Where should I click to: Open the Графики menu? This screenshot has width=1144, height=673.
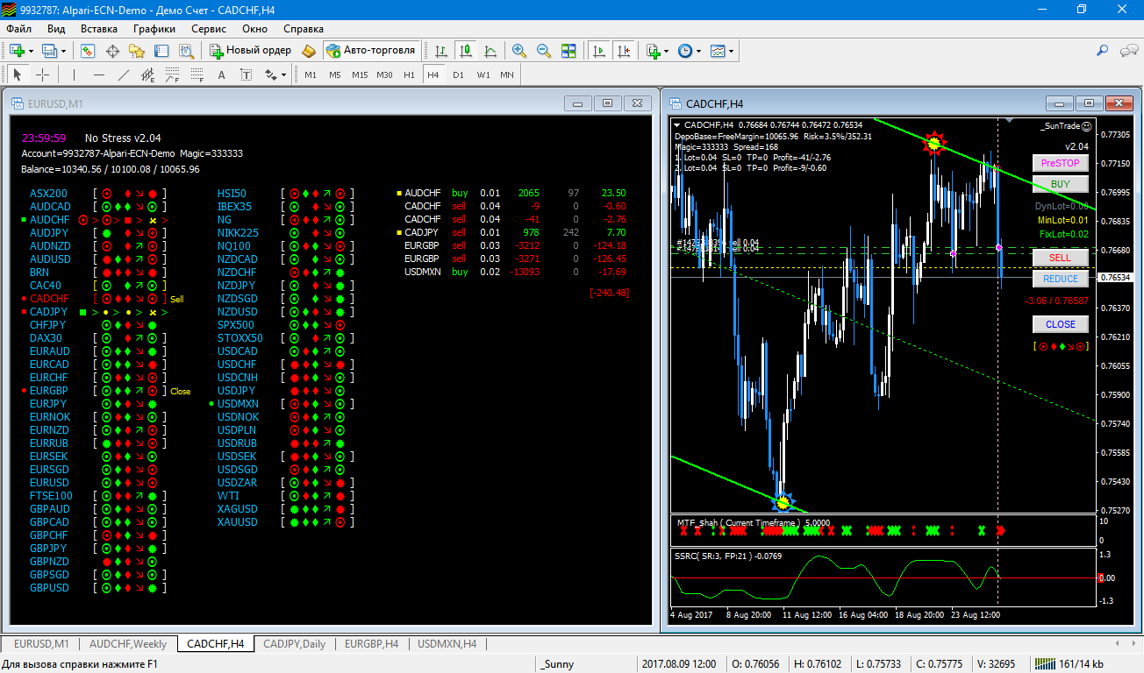(x=154, y=29)
